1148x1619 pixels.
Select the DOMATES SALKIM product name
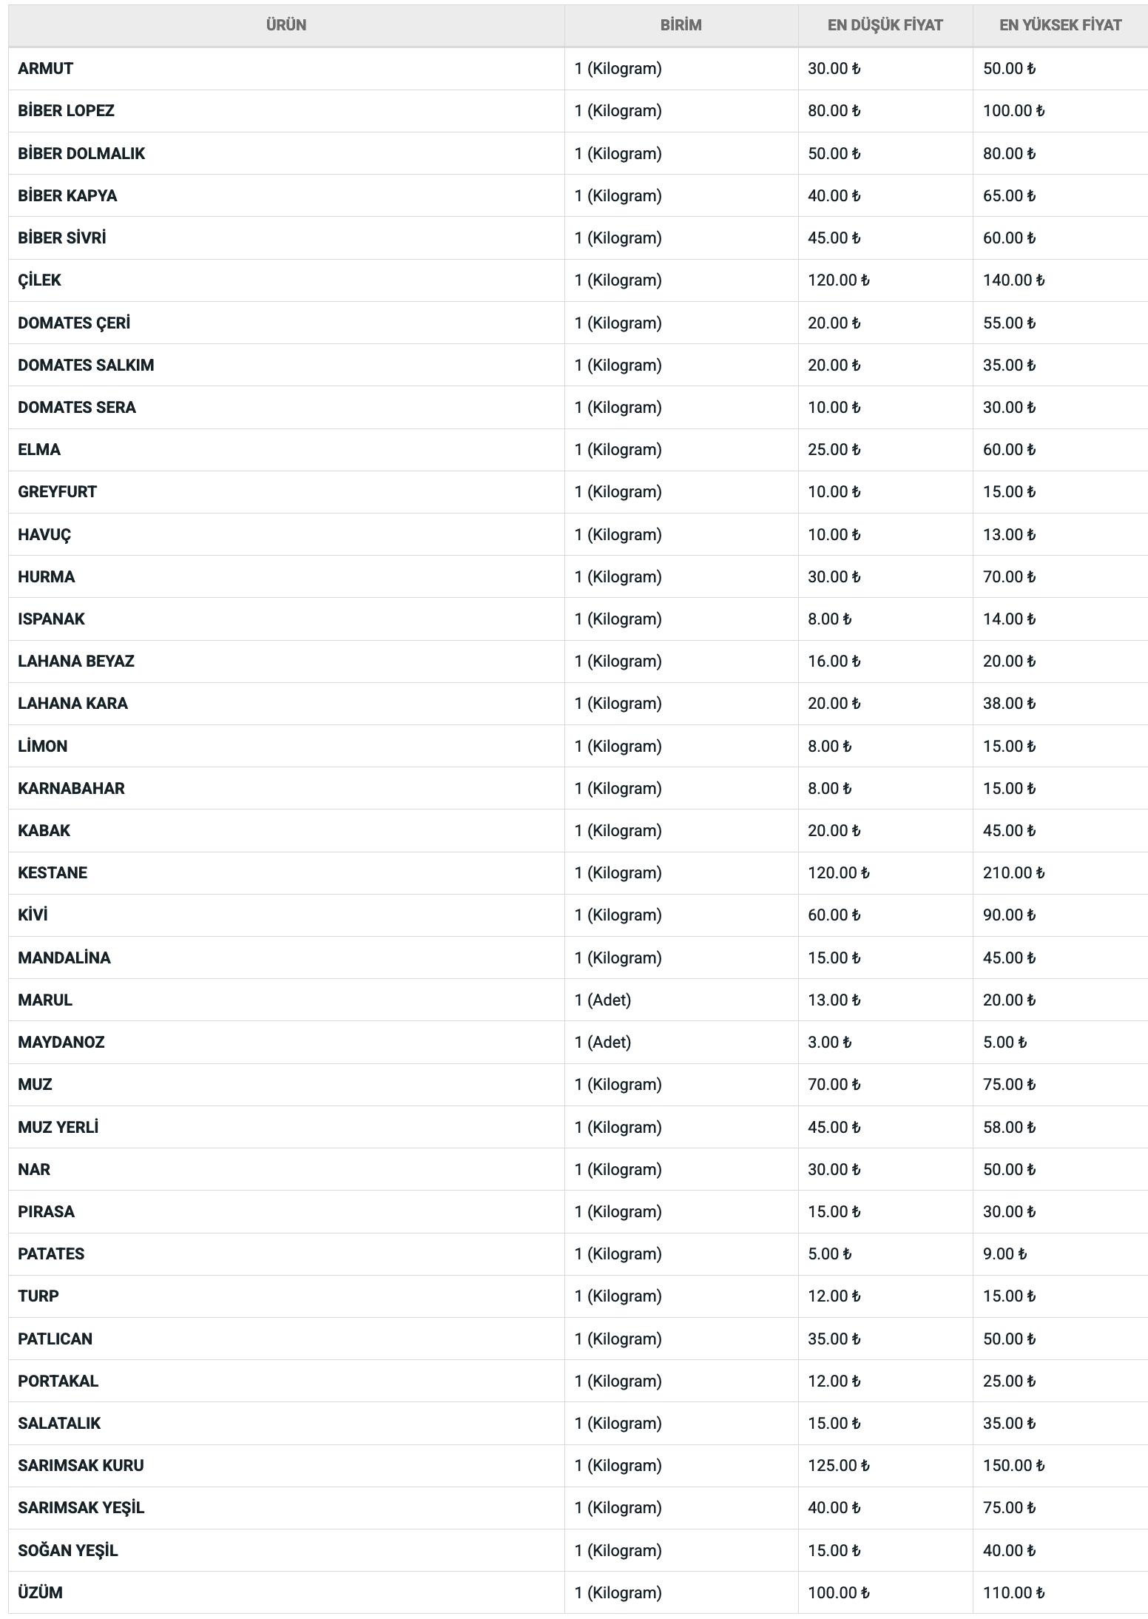pyautogui.click(x=86, y=366)
